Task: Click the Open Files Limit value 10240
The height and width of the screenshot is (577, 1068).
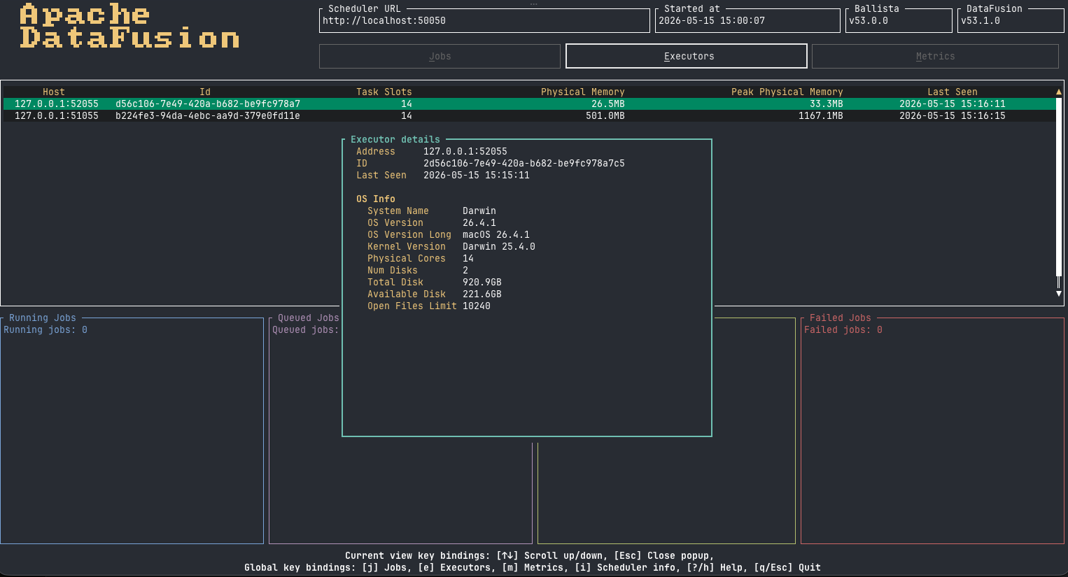Action: [477, 306]
